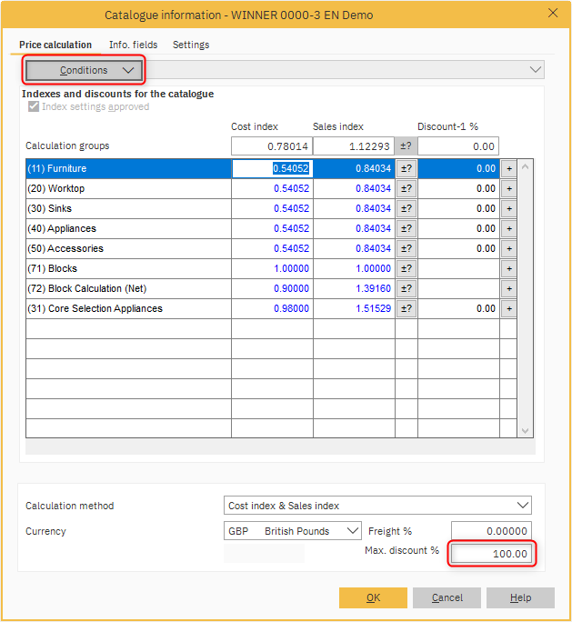Screen dimensions: 572x622
Task: Click the plus icon in Sinks row
Action: [x=508, y=208]
